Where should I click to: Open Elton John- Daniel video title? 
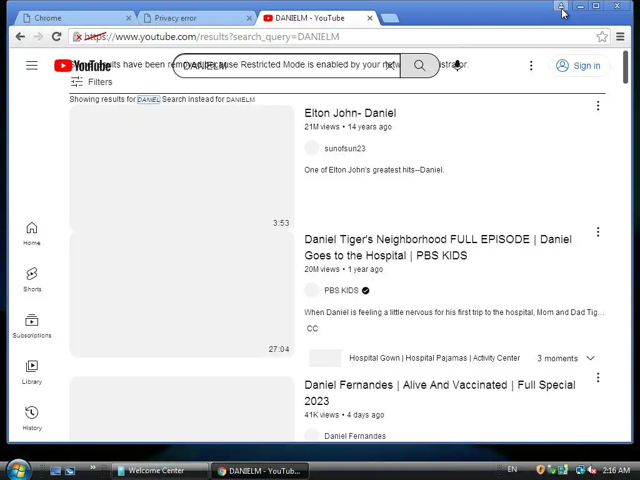coord(350,113)
